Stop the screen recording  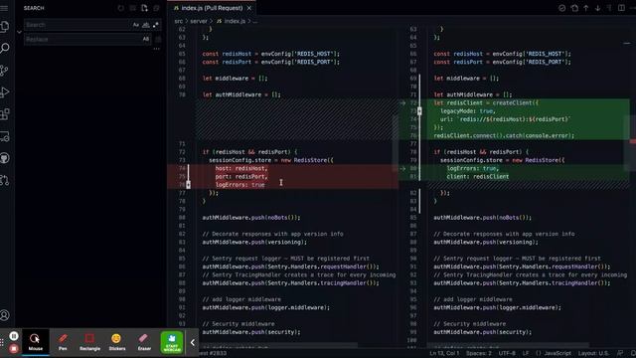14,348
